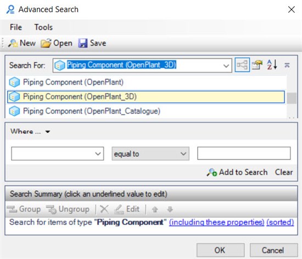Open the Tools menu
The width and height of the screenshot is (302, 259).
[x=43, y=27]
